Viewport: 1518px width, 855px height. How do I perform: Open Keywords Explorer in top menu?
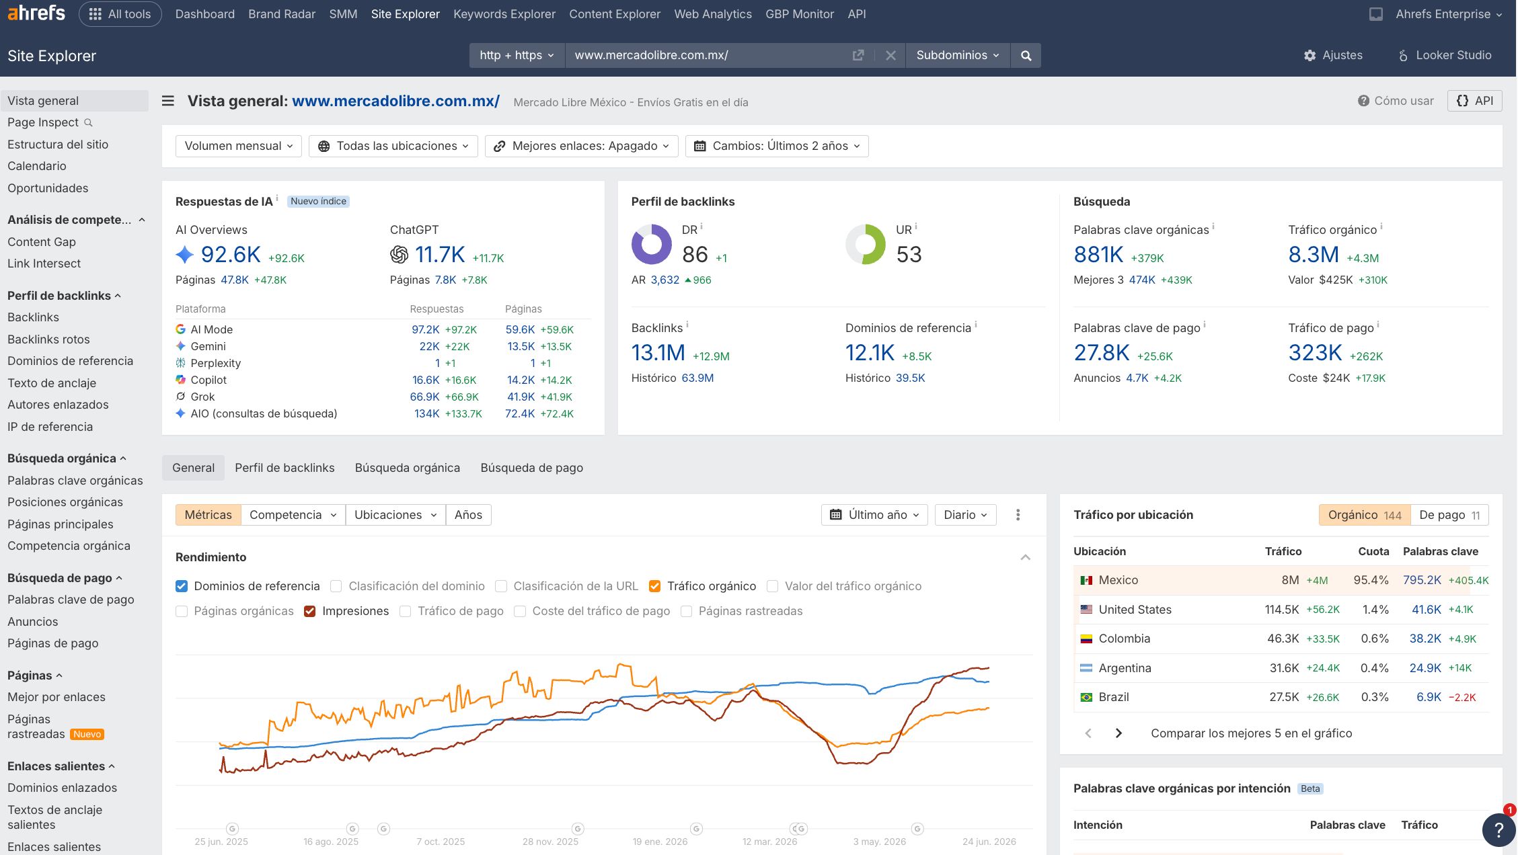(x=504, y=14)
